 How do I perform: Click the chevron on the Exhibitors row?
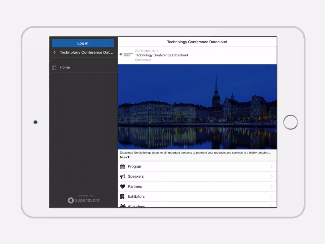[272, 196]
